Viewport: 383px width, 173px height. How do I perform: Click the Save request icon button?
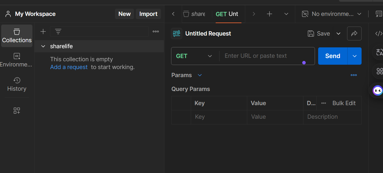(x=319, y=34)
